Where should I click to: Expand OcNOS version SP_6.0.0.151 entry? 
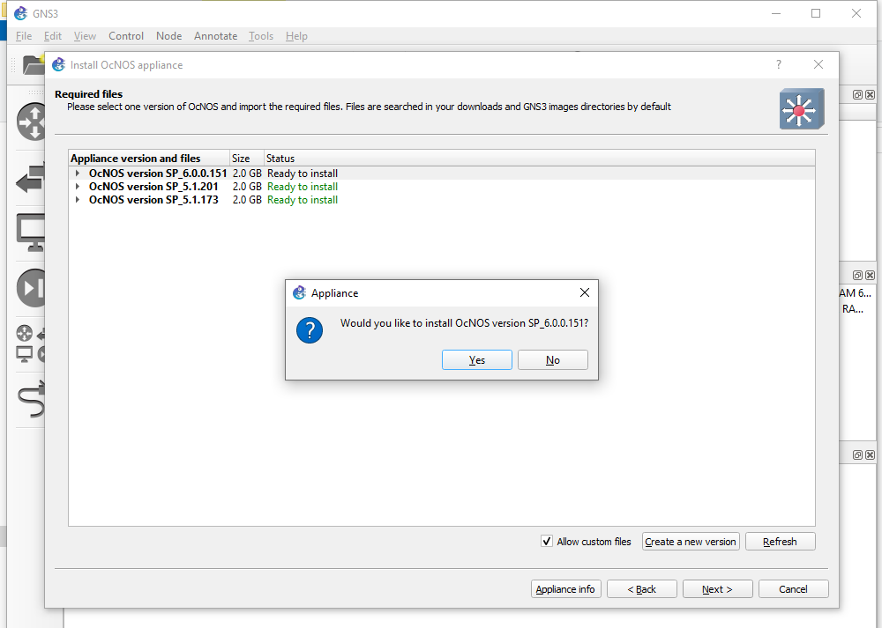coord(77,173)
